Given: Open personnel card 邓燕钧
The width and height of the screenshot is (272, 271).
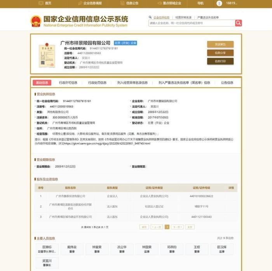Looking at the screenshot, I should (172, 249).
